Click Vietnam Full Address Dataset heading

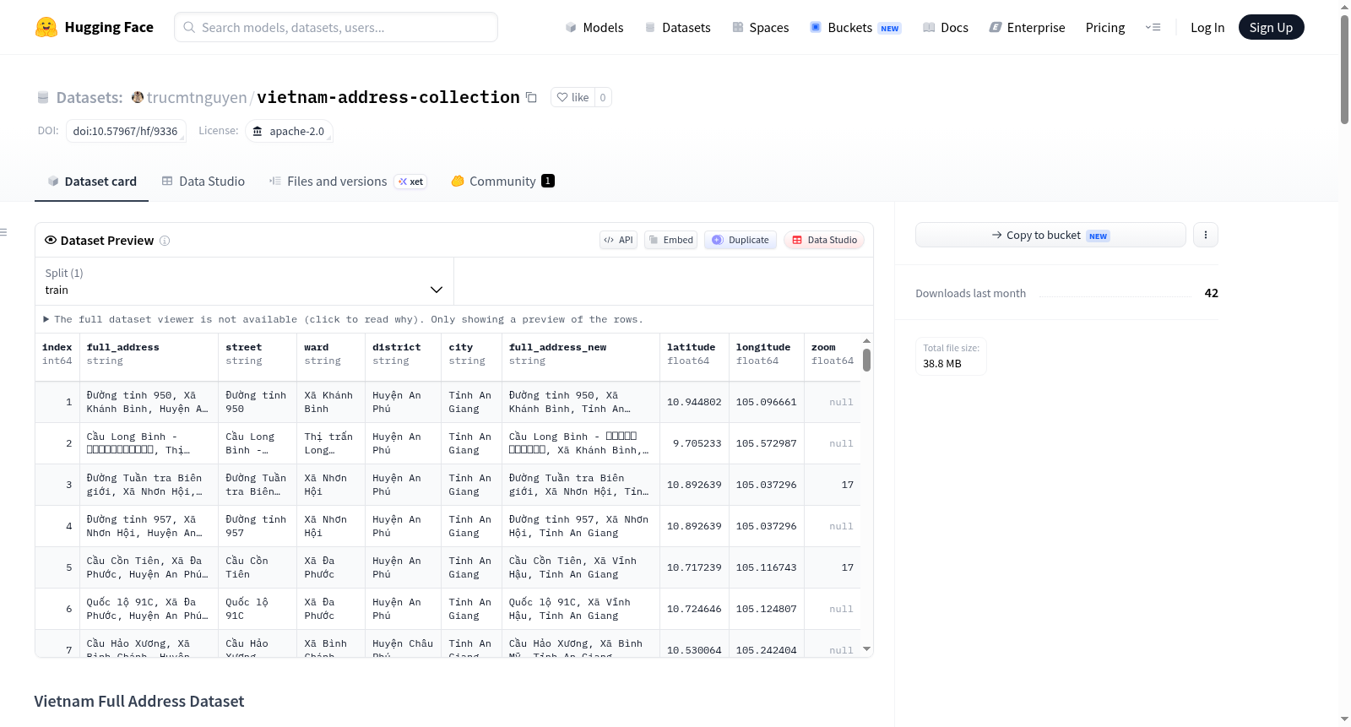click(x=139, y=702)
